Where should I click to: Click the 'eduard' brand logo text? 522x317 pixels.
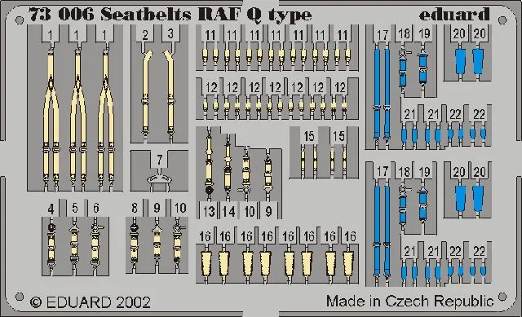pyautogui.click(x=454, y=15)
